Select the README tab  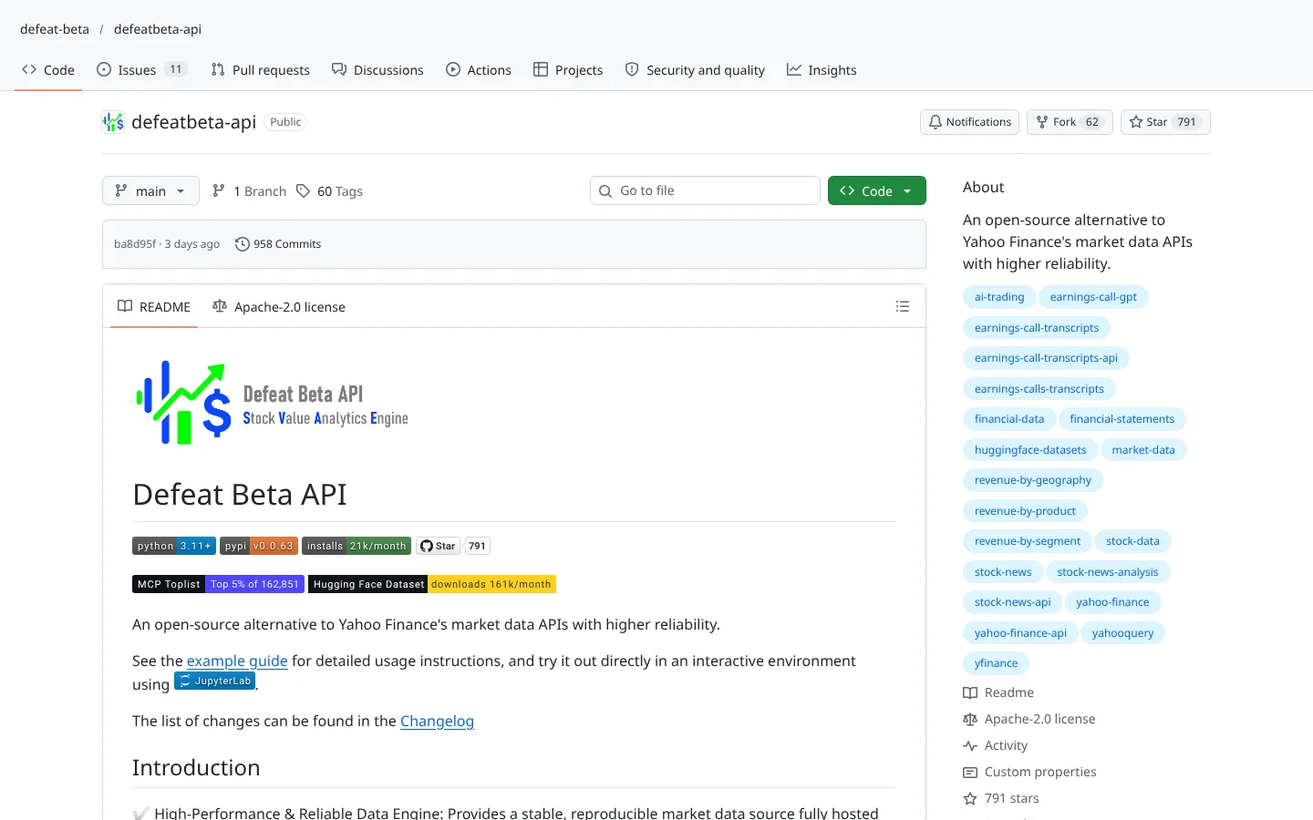154,307
